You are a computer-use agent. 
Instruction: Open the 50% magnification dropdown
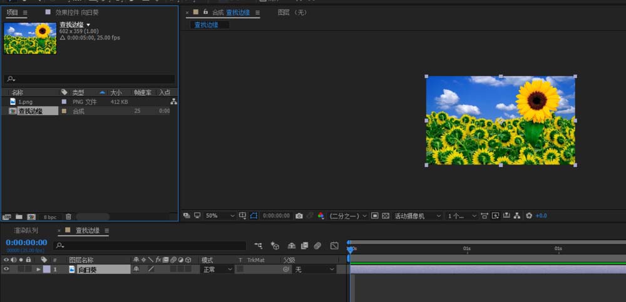[220, 216]
